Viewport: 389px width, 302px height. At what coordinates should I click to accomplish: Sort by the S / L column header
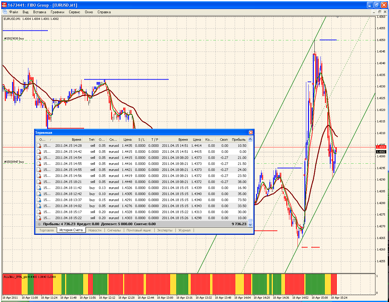[x=141, y=140]
